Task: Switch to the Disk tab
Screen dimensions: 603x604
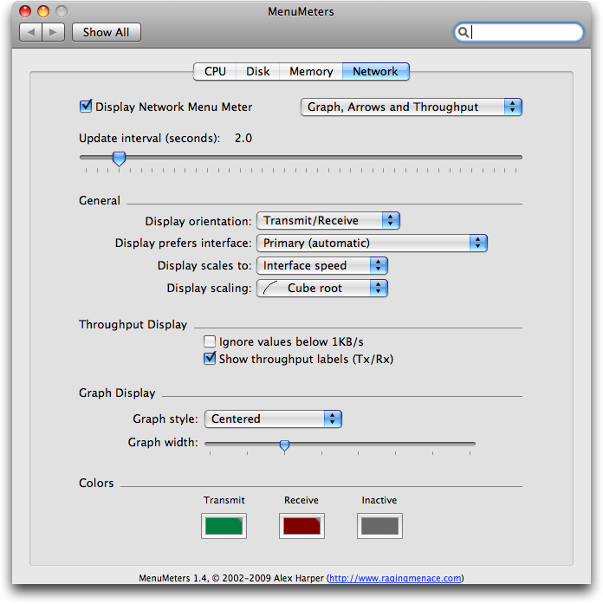Action: pyautogui.click(x=257, y=72)
